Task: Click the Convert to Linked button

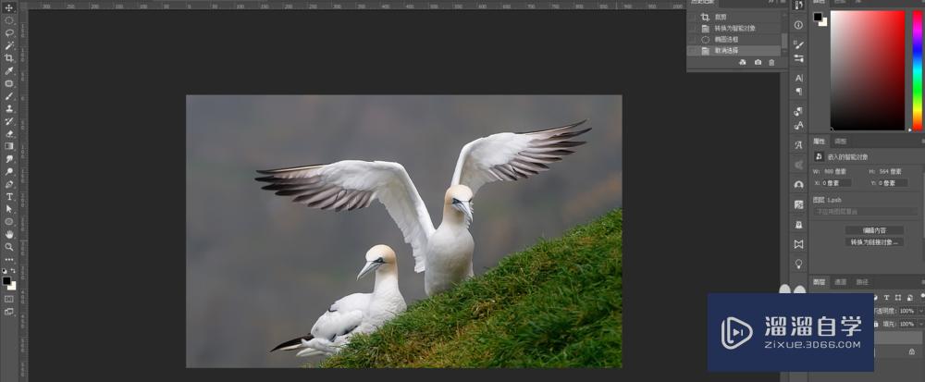Action: [x=874, y=242]
